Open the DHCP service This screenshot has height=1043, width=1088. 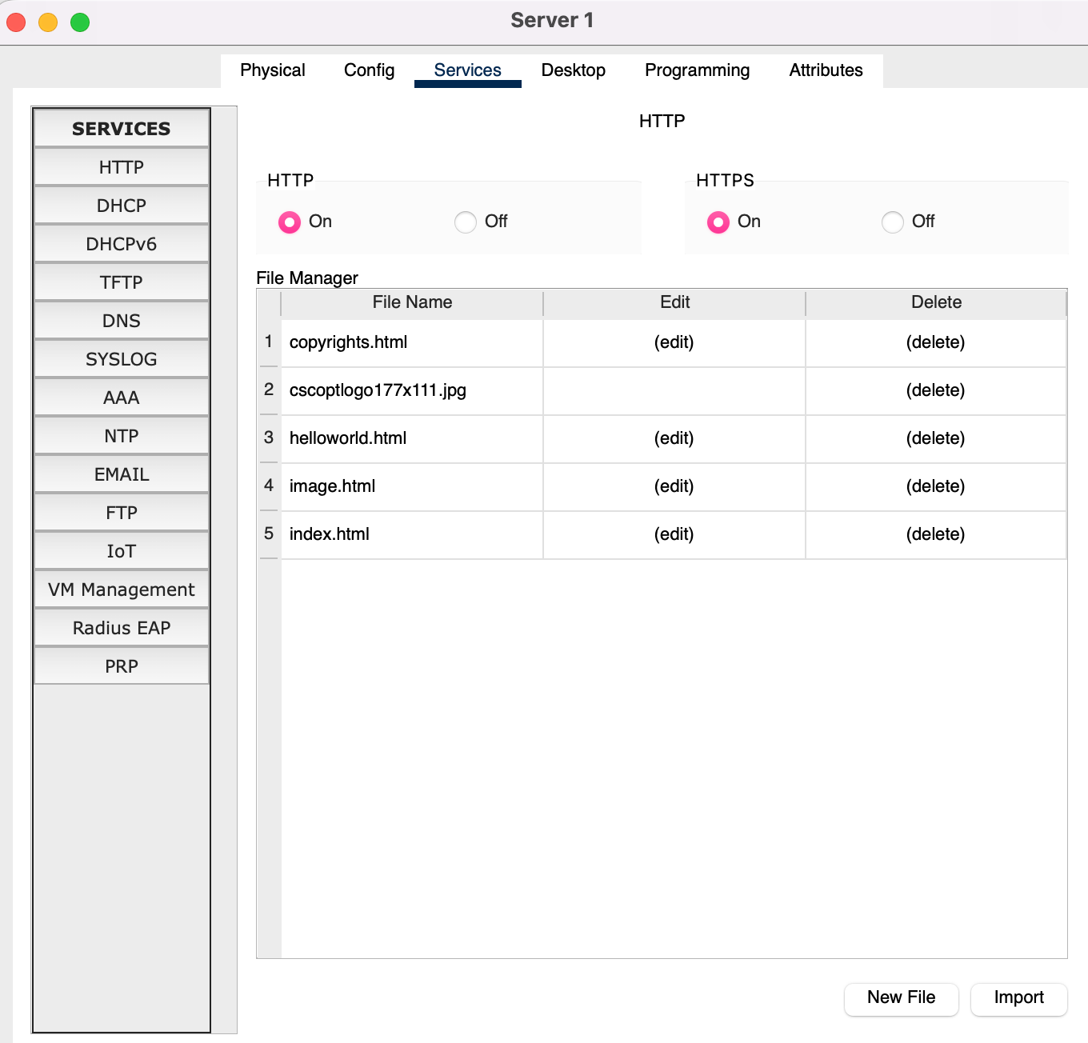point(122,206)
